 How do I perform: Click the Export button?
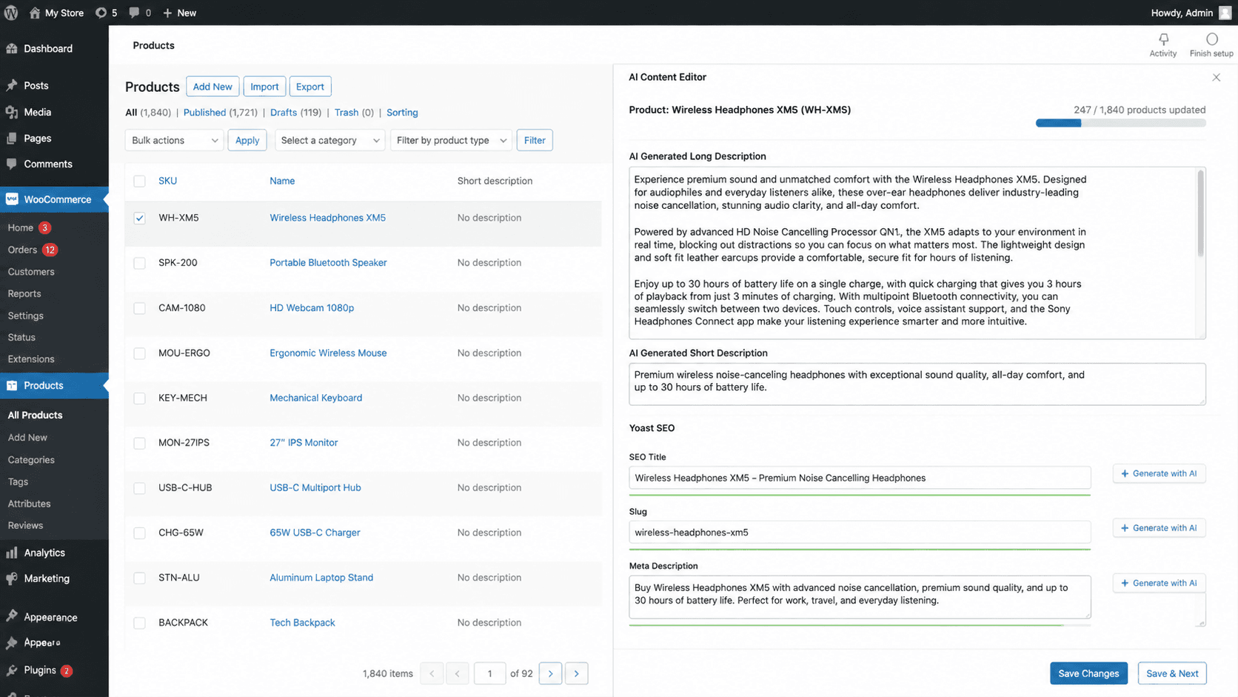point(310,87)
